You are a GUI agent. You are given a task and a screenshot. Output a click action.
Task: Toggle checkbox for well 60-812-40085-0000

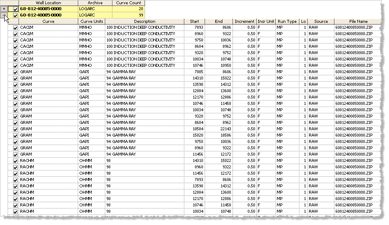tap(16, 15)
